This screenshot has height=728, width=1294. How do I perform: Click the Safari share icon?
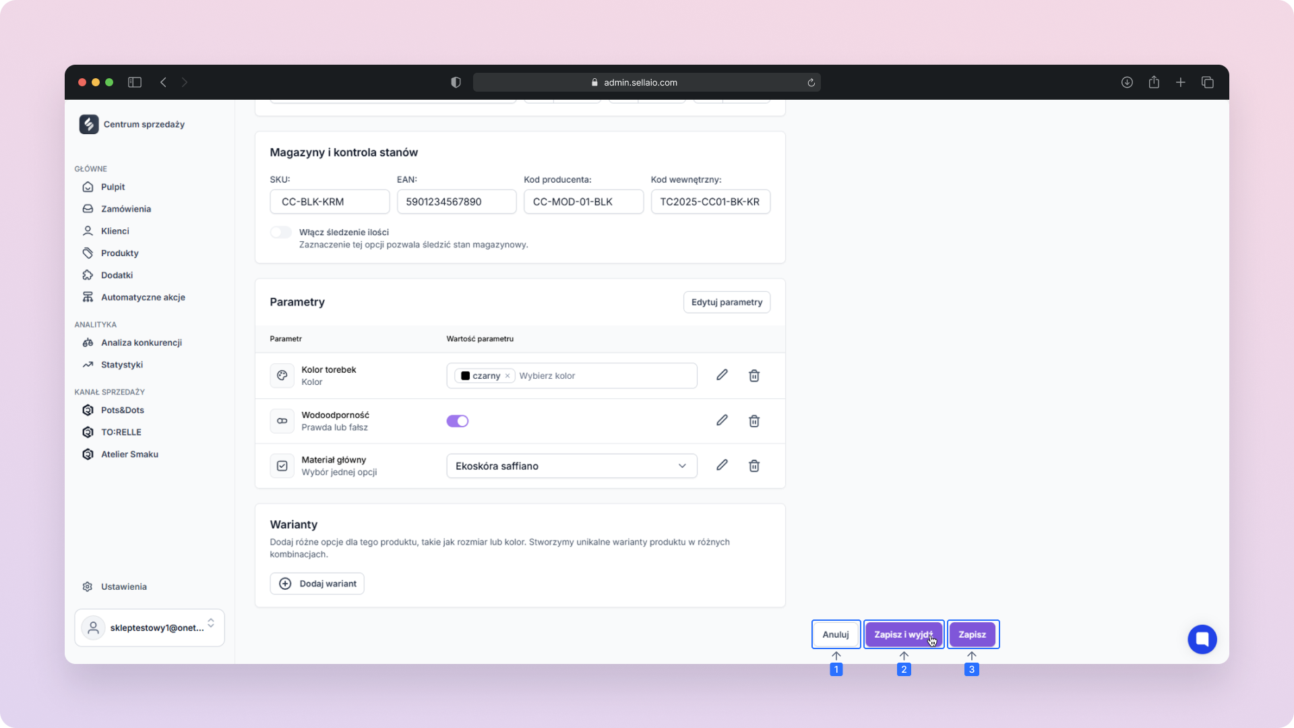pyautogui.click(x=1154, y=82)
